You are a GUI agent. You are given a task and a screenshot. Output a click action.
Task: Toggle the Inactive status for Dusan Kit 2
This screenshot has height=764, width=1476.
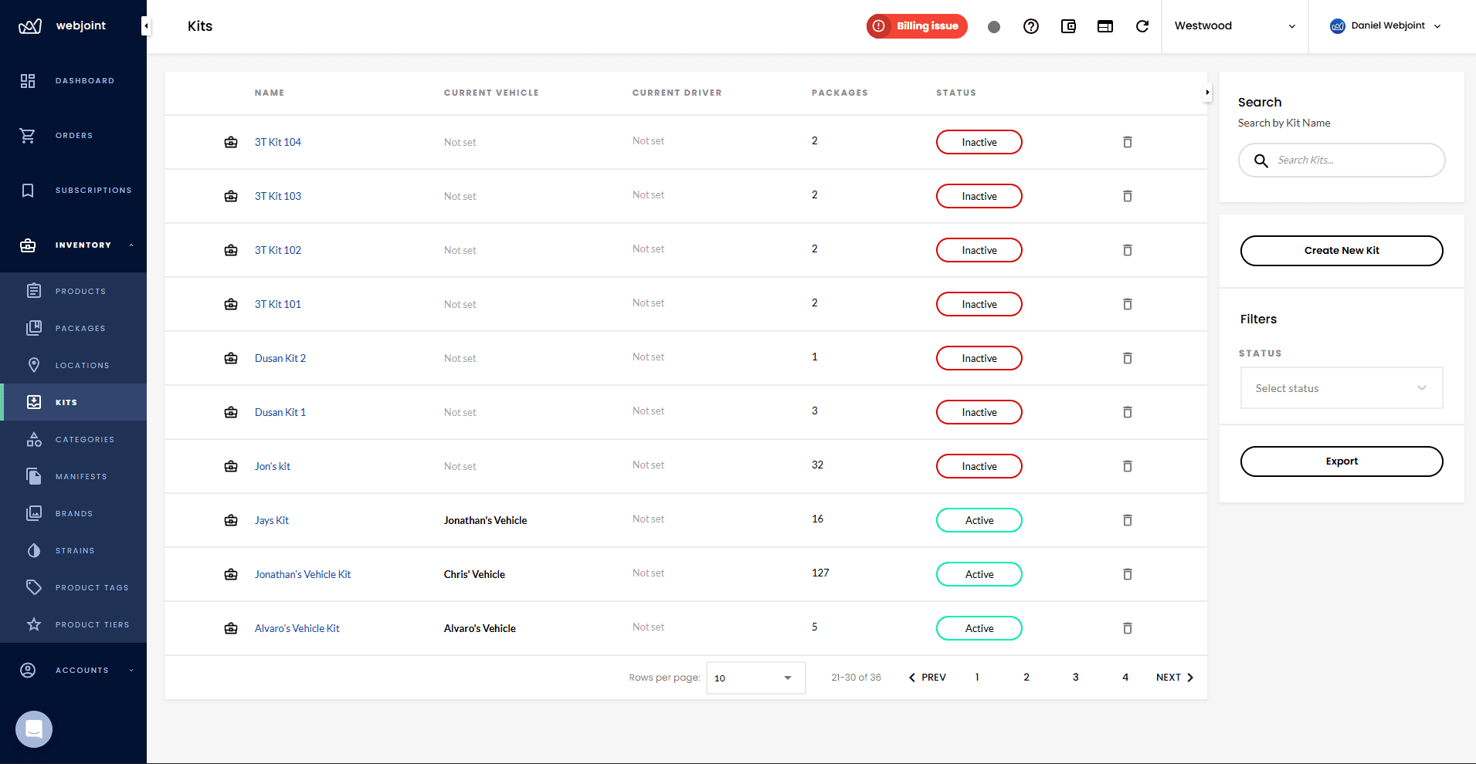[979, 358]
